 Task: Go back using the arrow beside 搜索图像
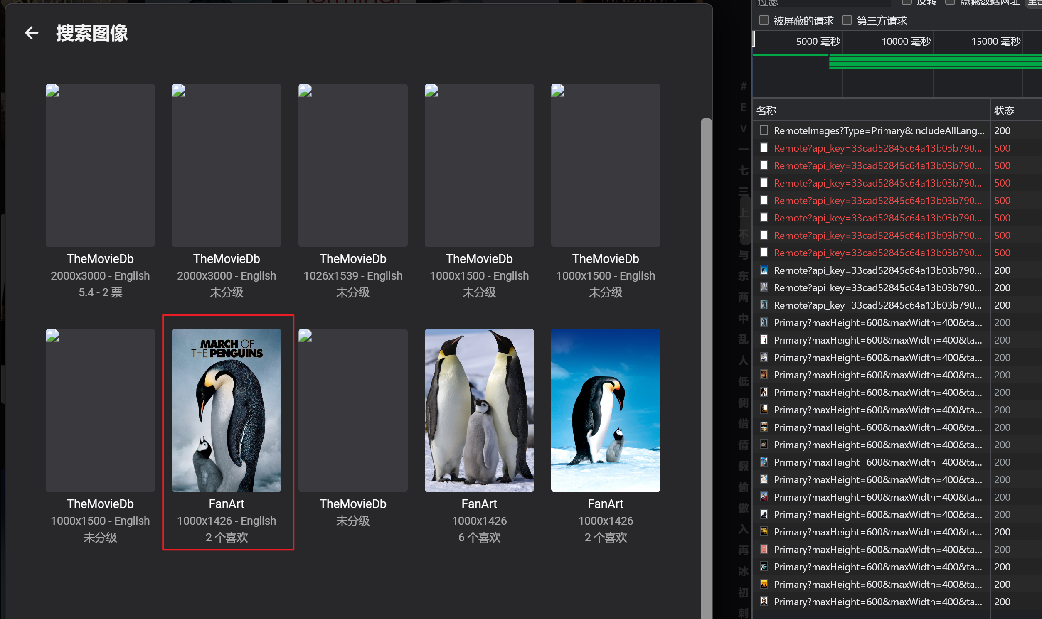(32, 33)
